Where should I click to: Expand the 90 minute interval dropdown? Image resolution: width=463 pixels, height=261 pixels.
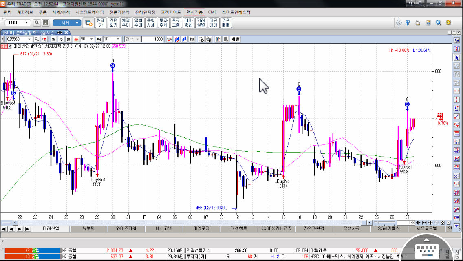pos(92,39)
